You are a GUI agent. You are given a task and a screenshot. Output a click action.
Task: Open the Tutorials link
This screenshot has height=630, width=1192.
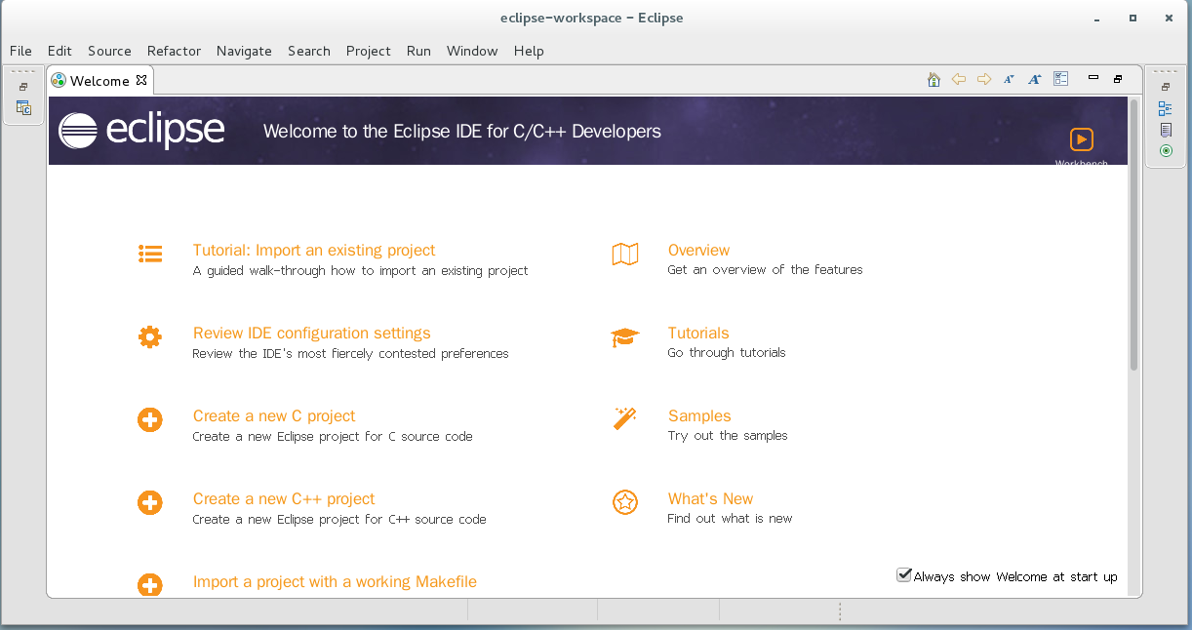coord(698,334)
